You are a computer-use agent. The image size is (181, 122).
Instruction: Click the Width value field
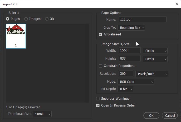point(130,50)
